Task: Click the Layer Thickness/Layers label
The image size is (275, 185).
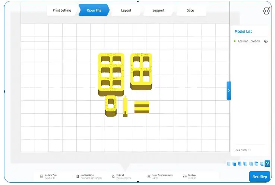Action: [x=162, y=175]
